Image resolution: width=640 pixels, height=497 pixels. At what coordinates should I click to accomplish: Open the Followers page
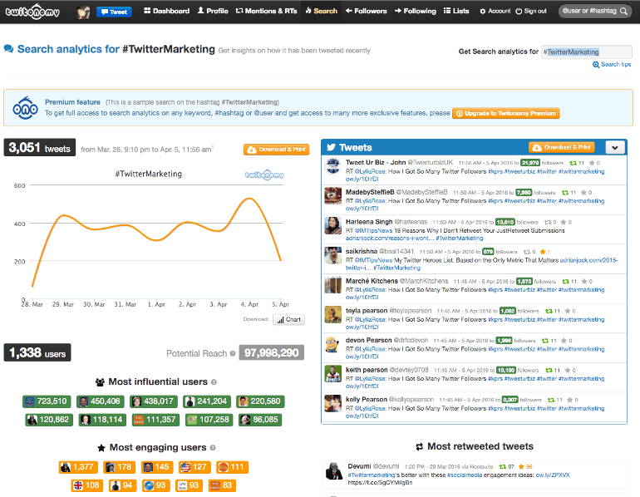click(x=366, y=11)
